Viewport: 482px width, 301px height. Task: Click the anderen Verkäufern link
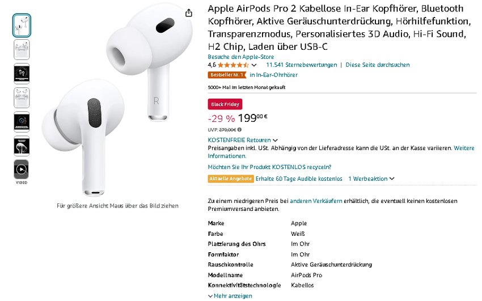(x=316, y=201)
